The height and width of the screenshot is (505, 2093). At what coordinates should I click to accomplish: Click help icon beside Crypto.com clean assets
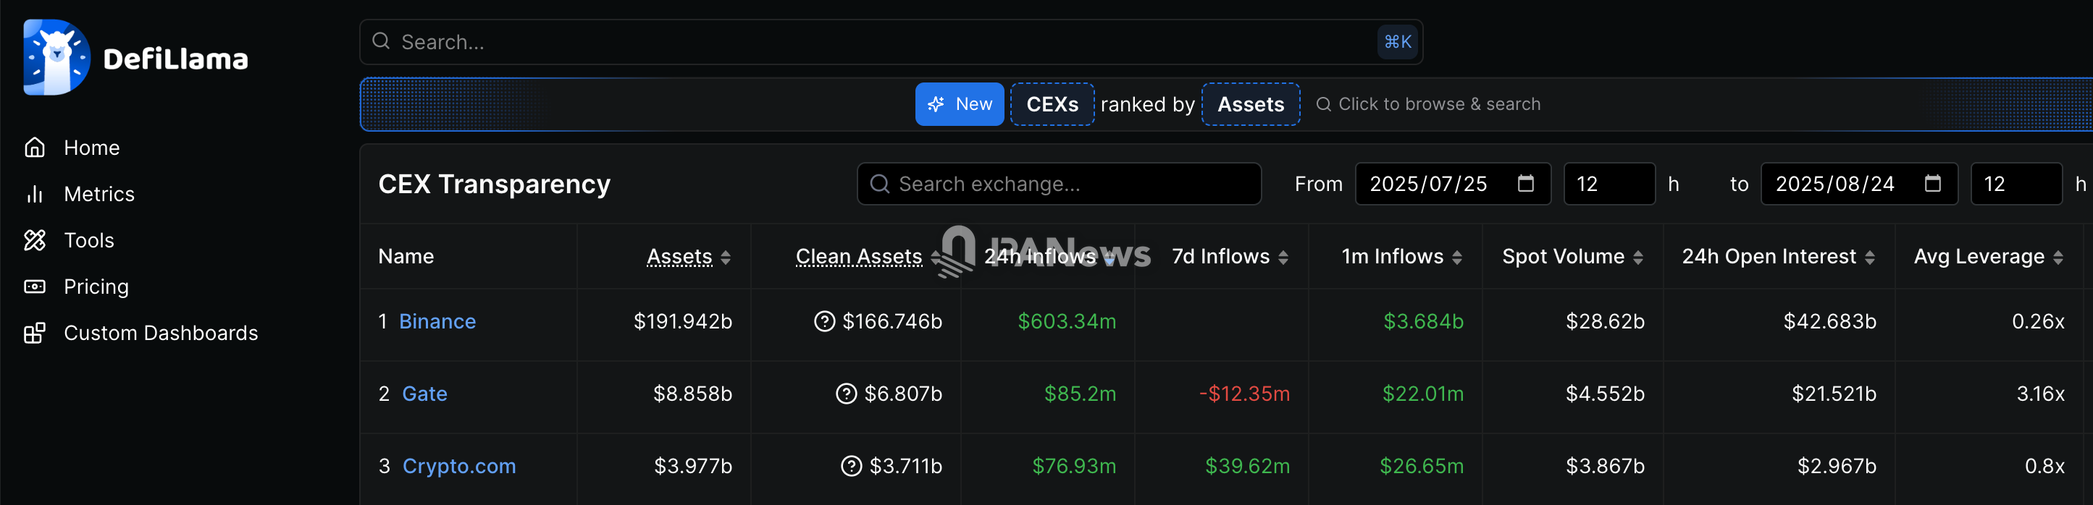[x=851, y=466]
